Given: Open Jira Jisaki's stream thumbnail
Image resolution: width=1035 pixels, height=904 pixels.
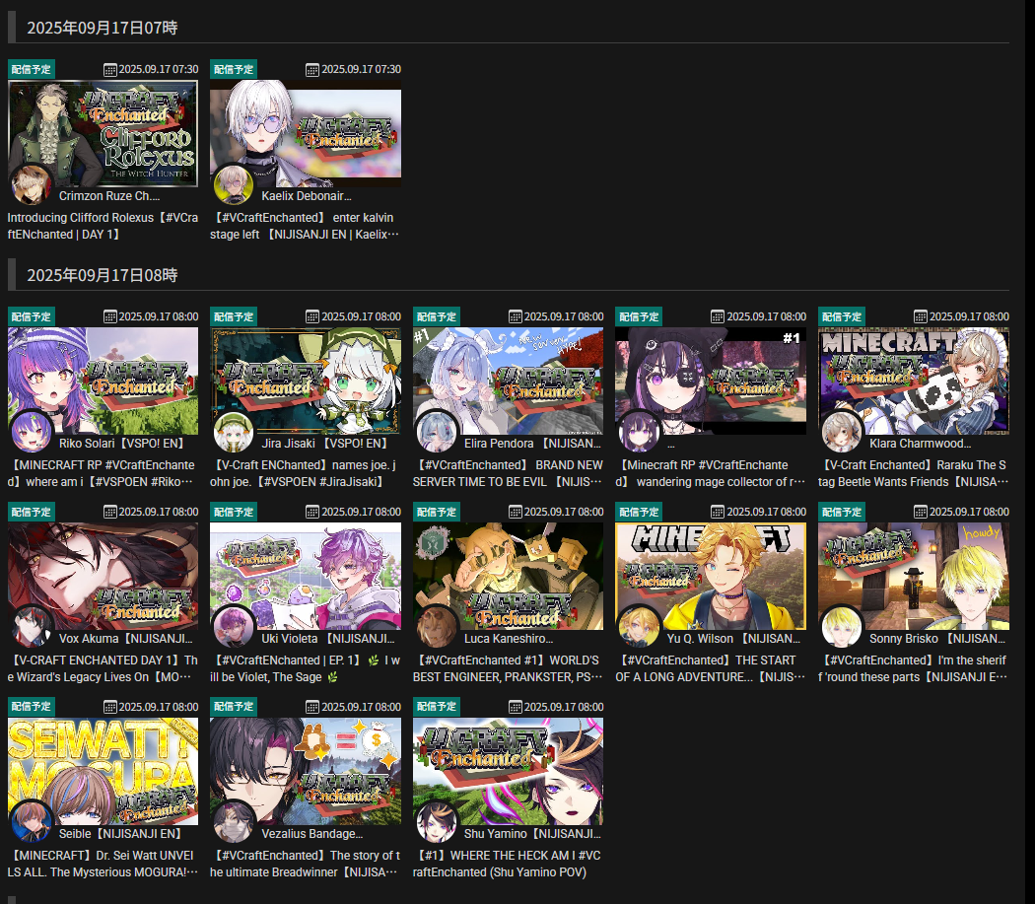Looking at the screenshot, I should click(305, 381).
